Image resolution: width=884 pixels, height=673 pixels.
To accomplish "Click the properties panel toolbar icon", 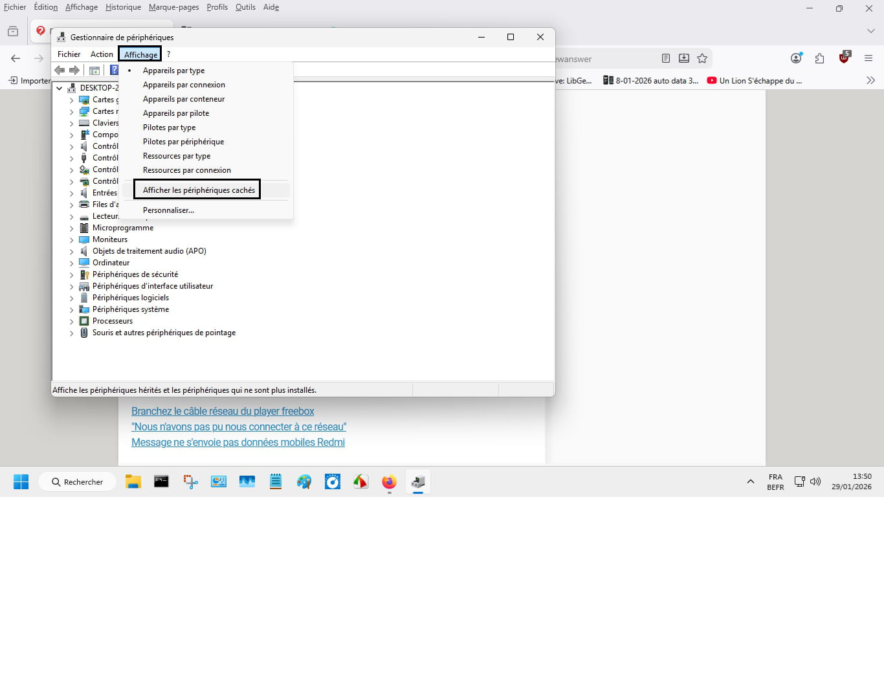I will [94, 70].
